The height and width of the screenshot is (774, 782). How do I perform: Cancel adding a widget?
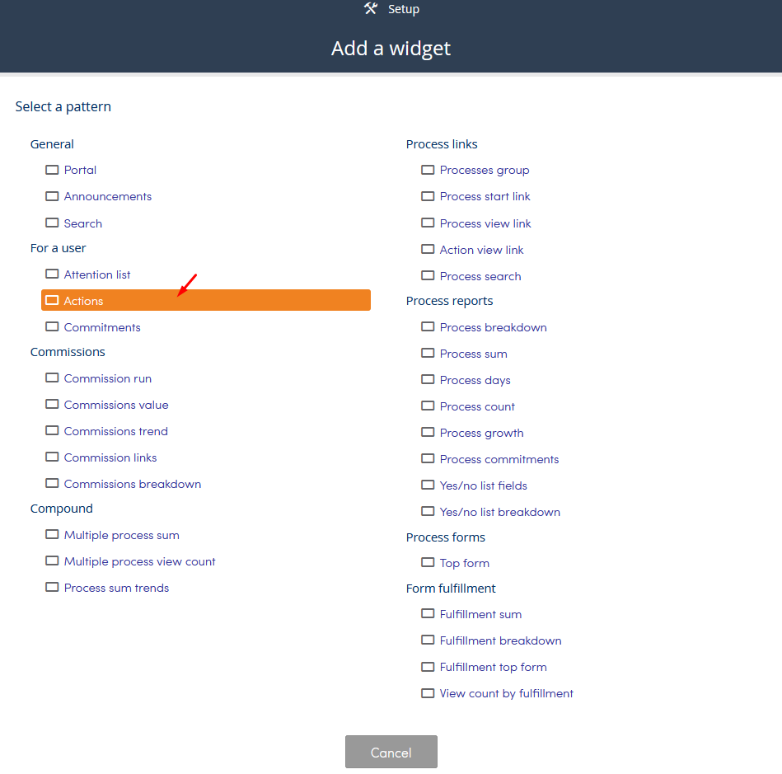click(391, 752)
